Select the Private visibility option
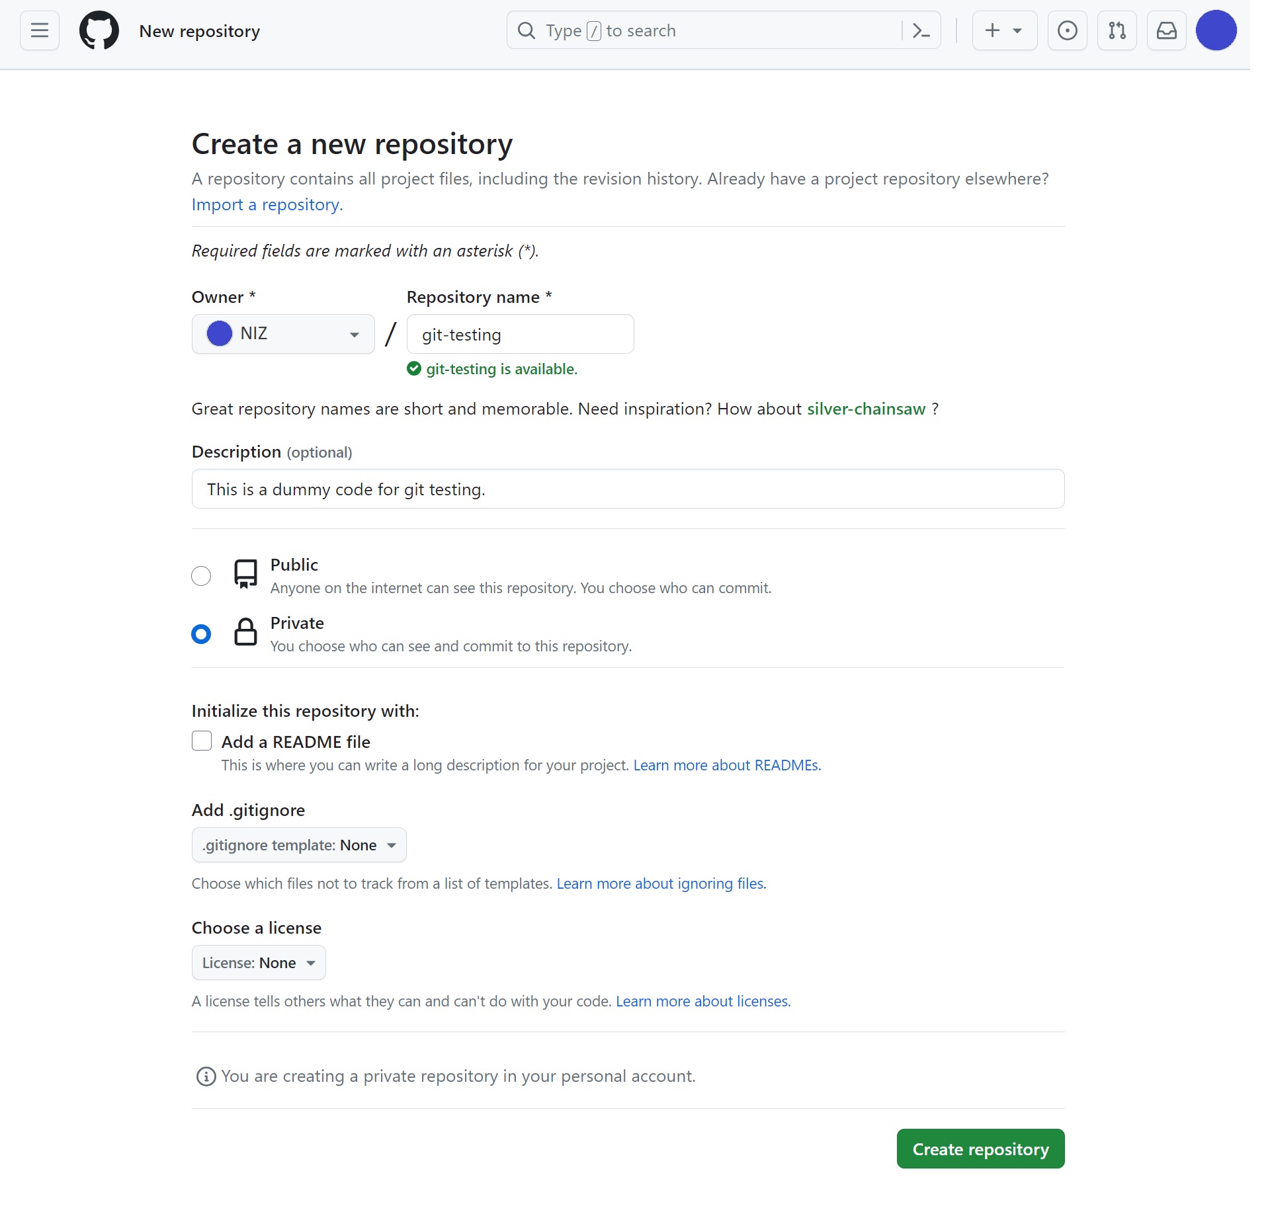1270x1222 pixels. tap(200, 633)
